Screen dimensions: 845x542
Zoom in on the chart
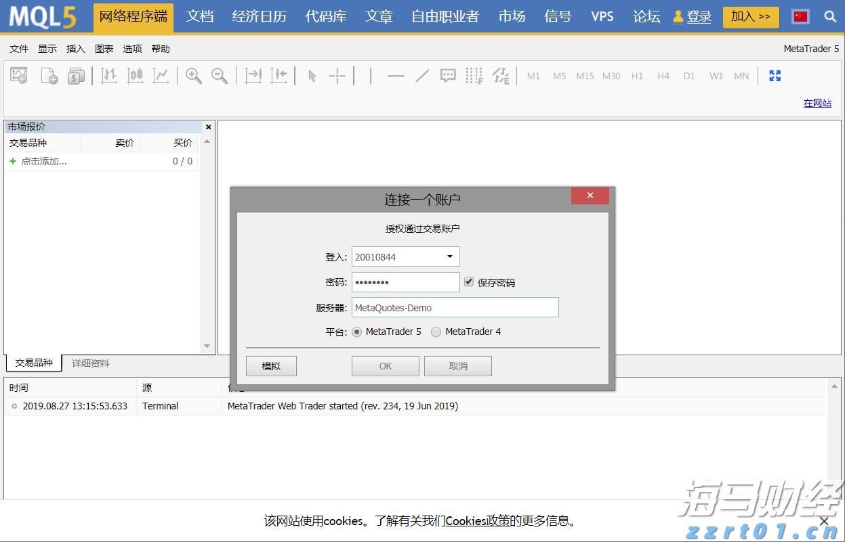tap(193, 76)
